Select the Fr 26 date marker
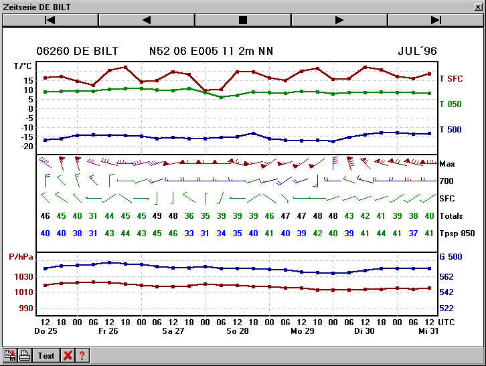486x366 pixels. 108,331
